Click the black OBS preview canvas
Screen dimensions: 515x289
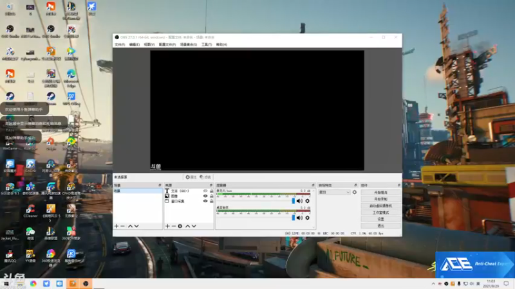pyautogui.click(x=257, y=110)
